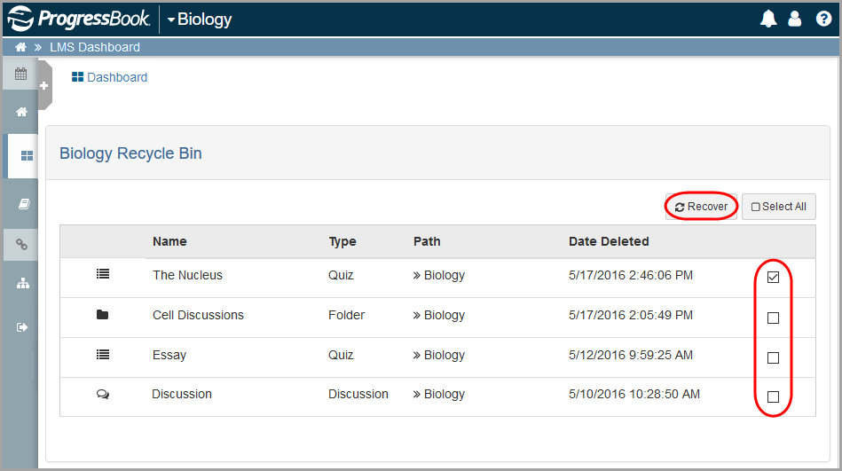Click the links chain sidebar icon

pyautogui.click(x=22, y=244)
